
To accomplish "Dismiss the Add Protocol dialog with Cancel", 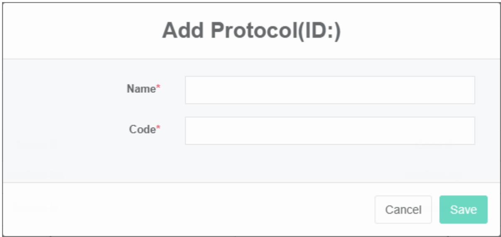I will point(403,210).
